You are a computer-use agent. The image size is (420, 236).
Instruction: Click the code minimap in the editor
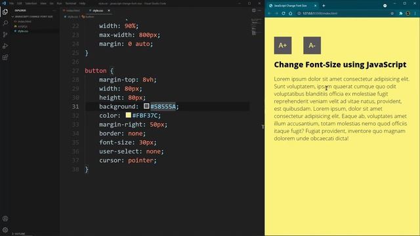256,27
